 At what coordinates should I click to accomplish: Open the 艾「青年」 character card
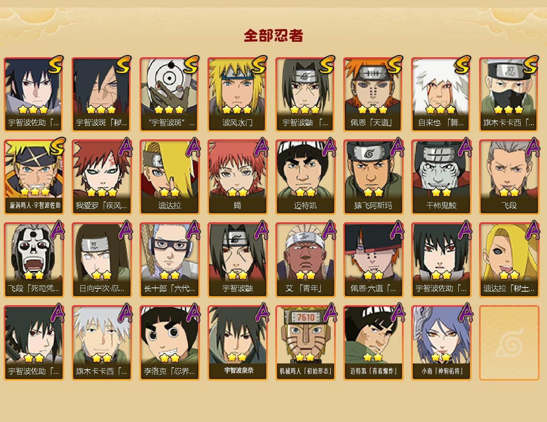pos(306,260)
